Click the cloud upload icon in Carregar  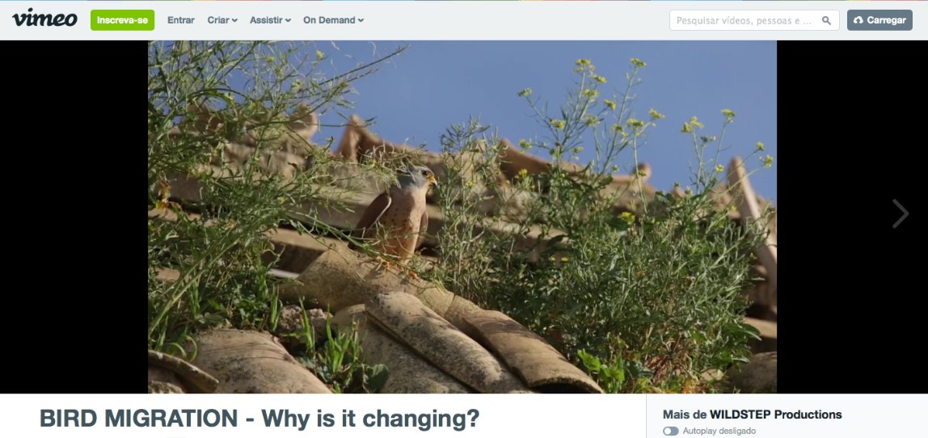coord(858,20)
